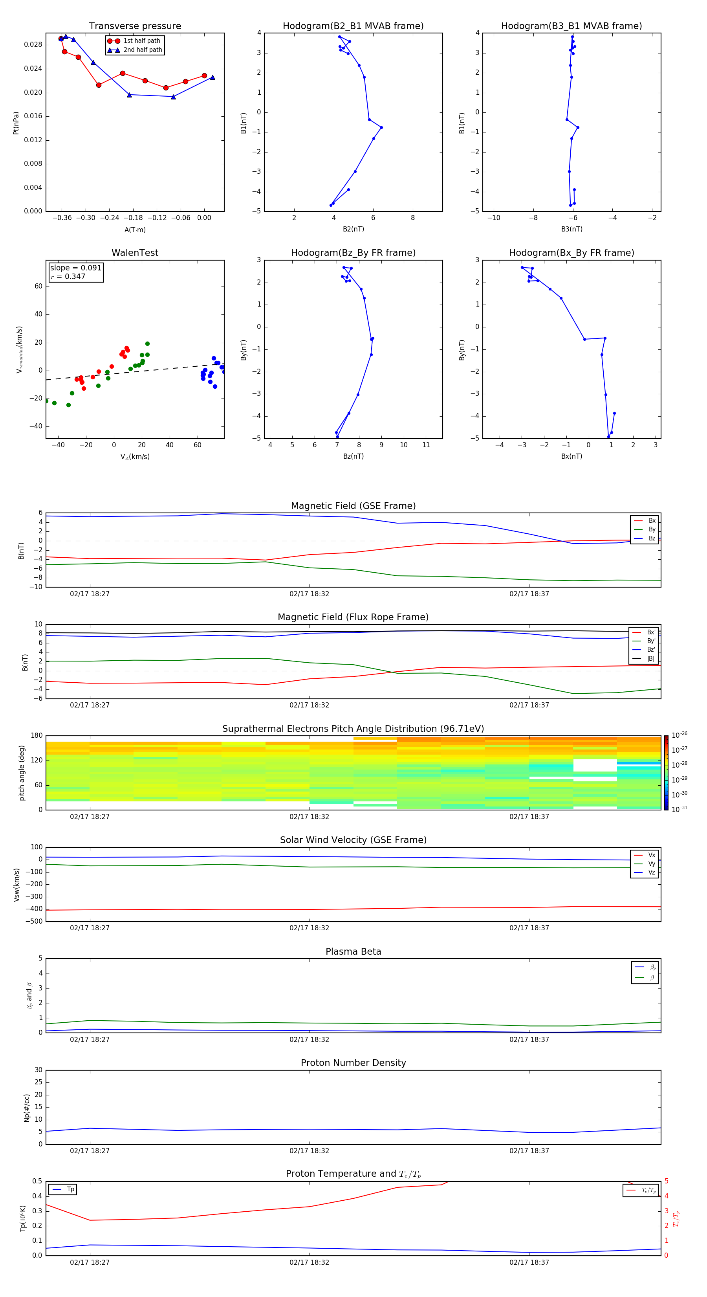Click the "V_remaining(km/s)" y-axis label
The width and height of the screenshot is (707, 1297).
(x=19, y=349)
